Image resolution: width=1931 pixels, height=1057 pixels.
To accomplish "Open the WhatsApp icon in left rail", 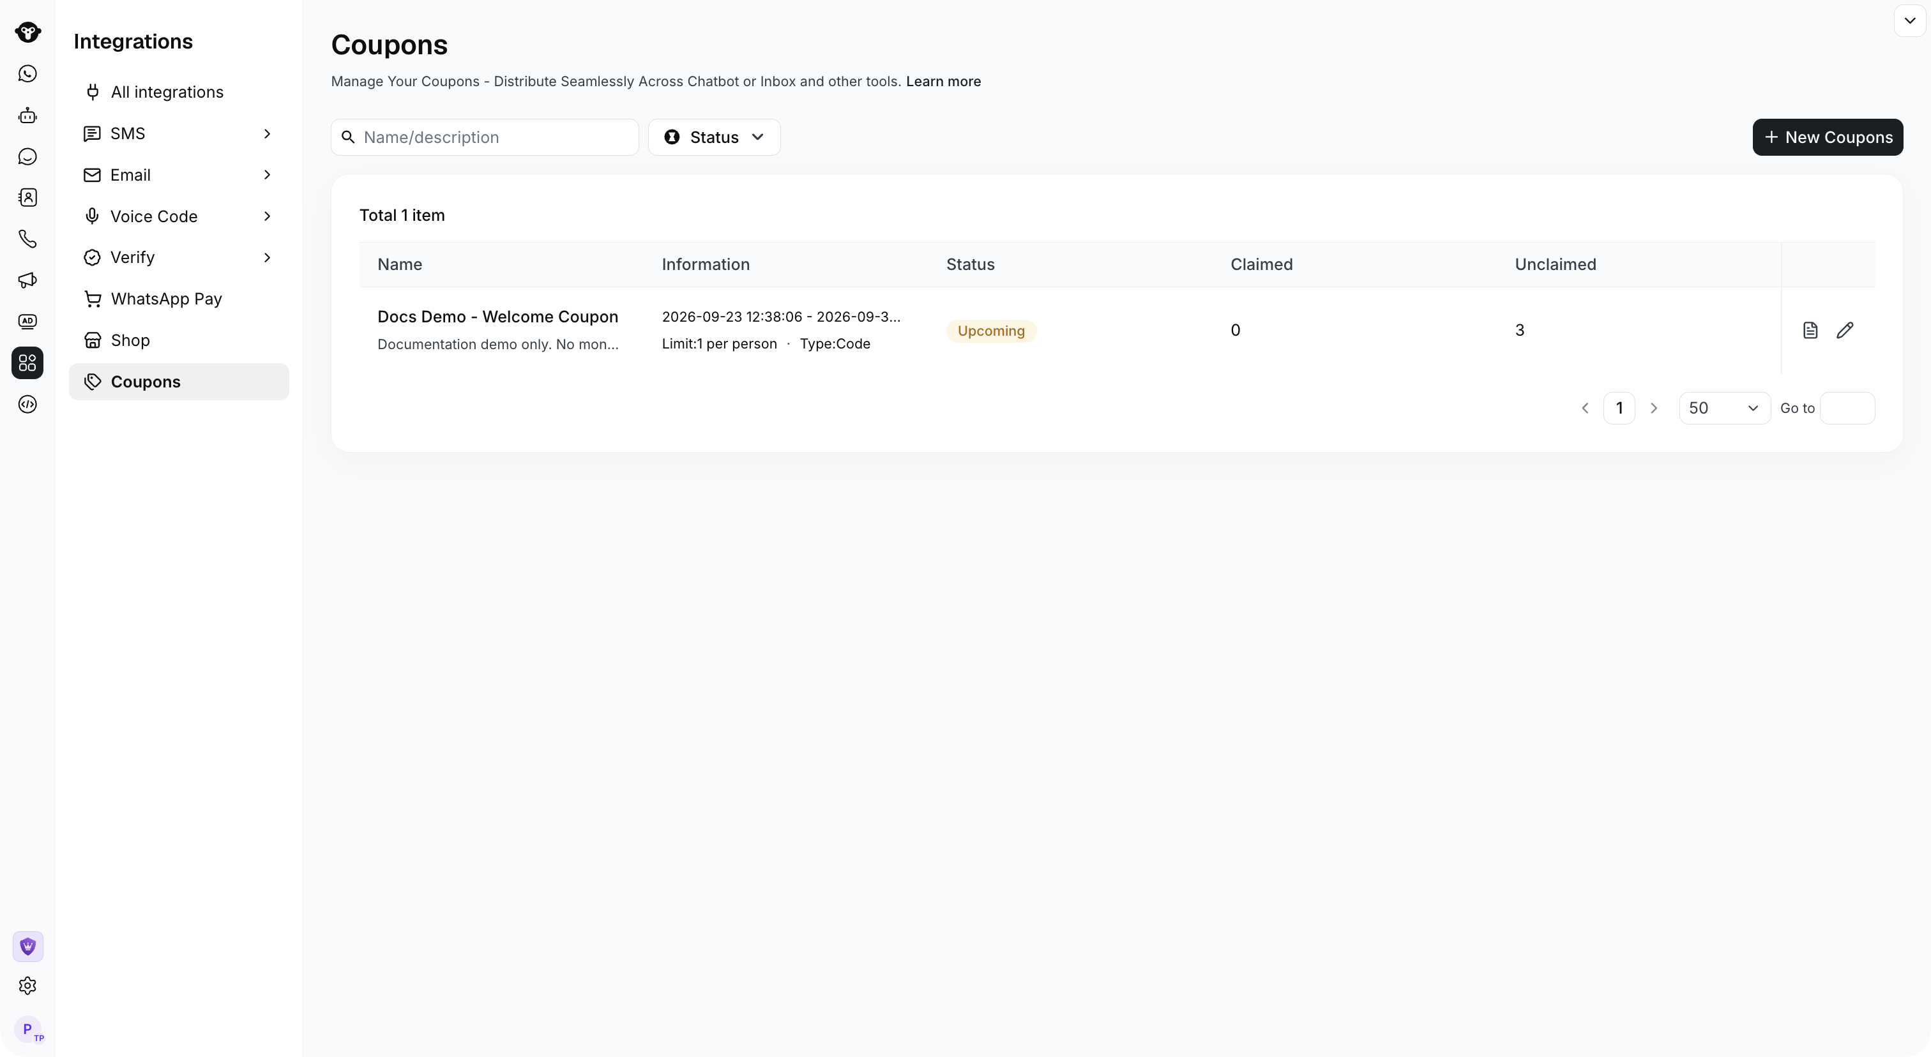I will [x=27, y=73].
